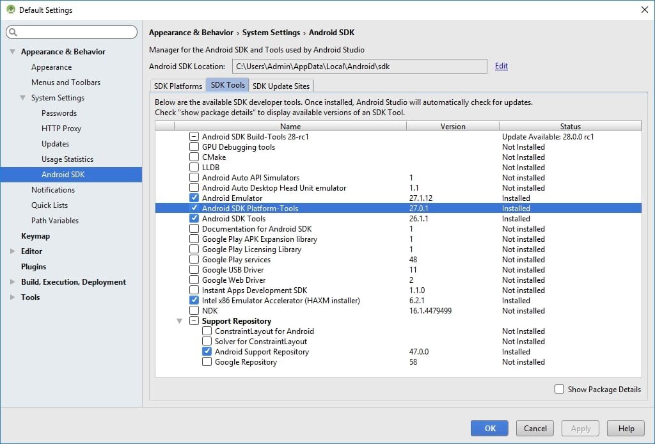Expand Build, Execution, Deployment section
The height and width of the screenshot is (444, 655).
coord(13,282)
